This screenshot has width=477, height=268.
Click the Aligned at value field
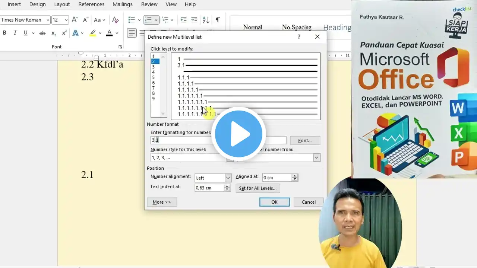pyautogui.click(x=277, y=178)
